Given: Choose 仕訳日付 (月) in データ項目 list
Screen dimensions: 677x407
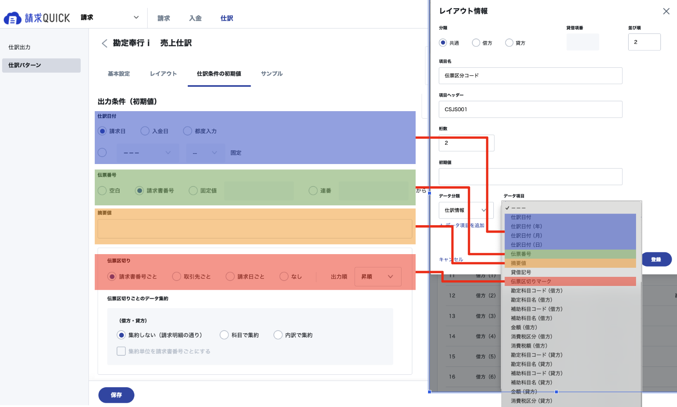Looking at the screenshot, I should click(x=570, y=236).
